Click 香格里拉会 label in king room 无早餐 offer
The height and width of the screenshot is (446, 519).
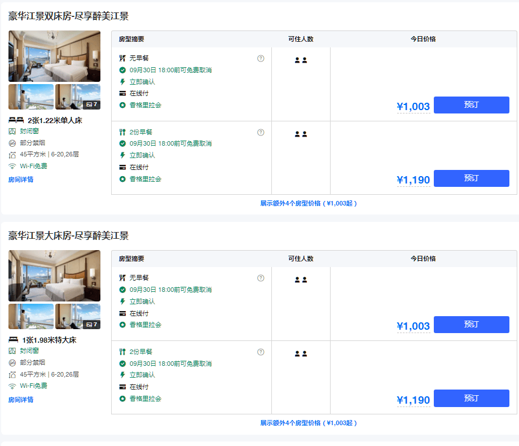(146, 325)
